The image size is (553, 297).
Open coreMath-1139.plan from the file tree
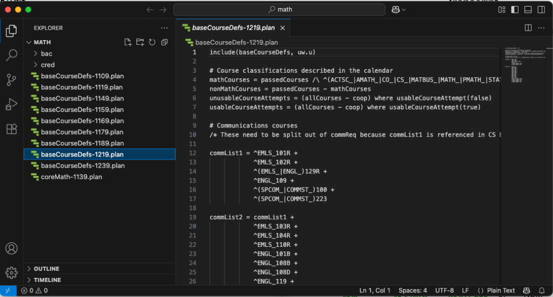pyautogui.click(x=72, y=177)
